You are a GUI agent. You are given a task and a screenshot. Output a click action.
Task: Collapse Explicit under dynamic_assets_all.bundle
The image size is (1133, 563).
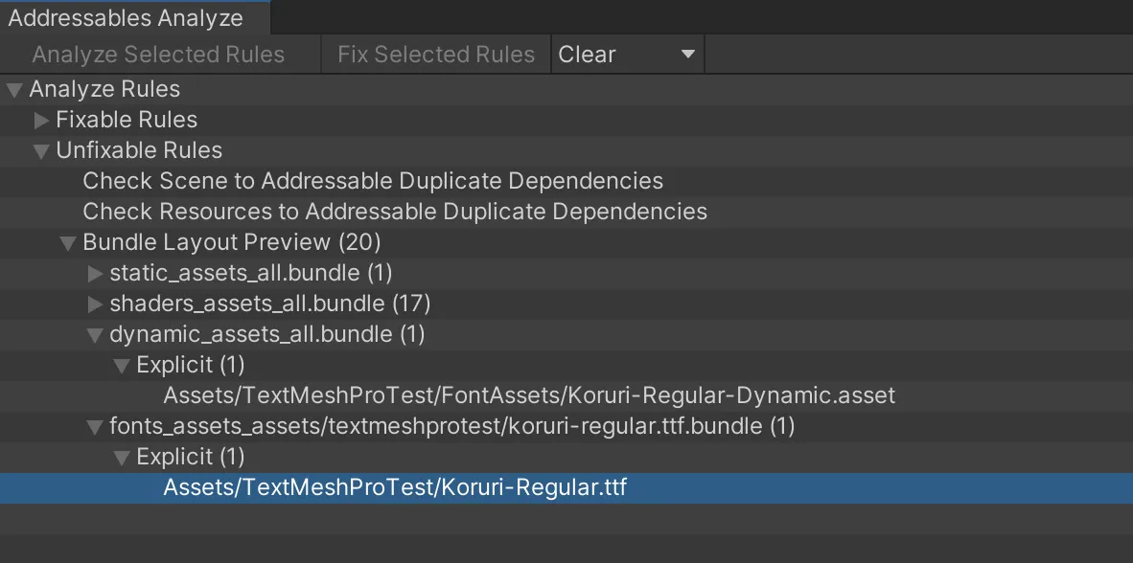(x=122, y=365)
